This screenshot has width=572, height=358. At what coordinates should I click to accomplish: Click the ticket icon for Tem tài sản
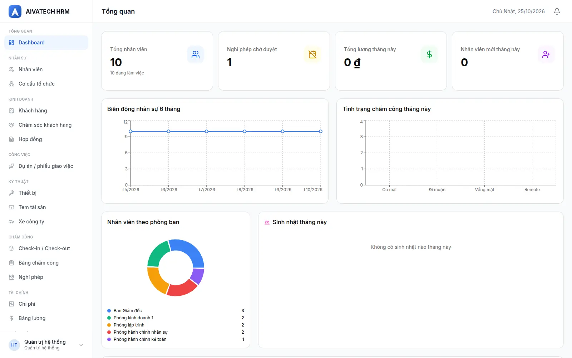[x=11, y=207]
